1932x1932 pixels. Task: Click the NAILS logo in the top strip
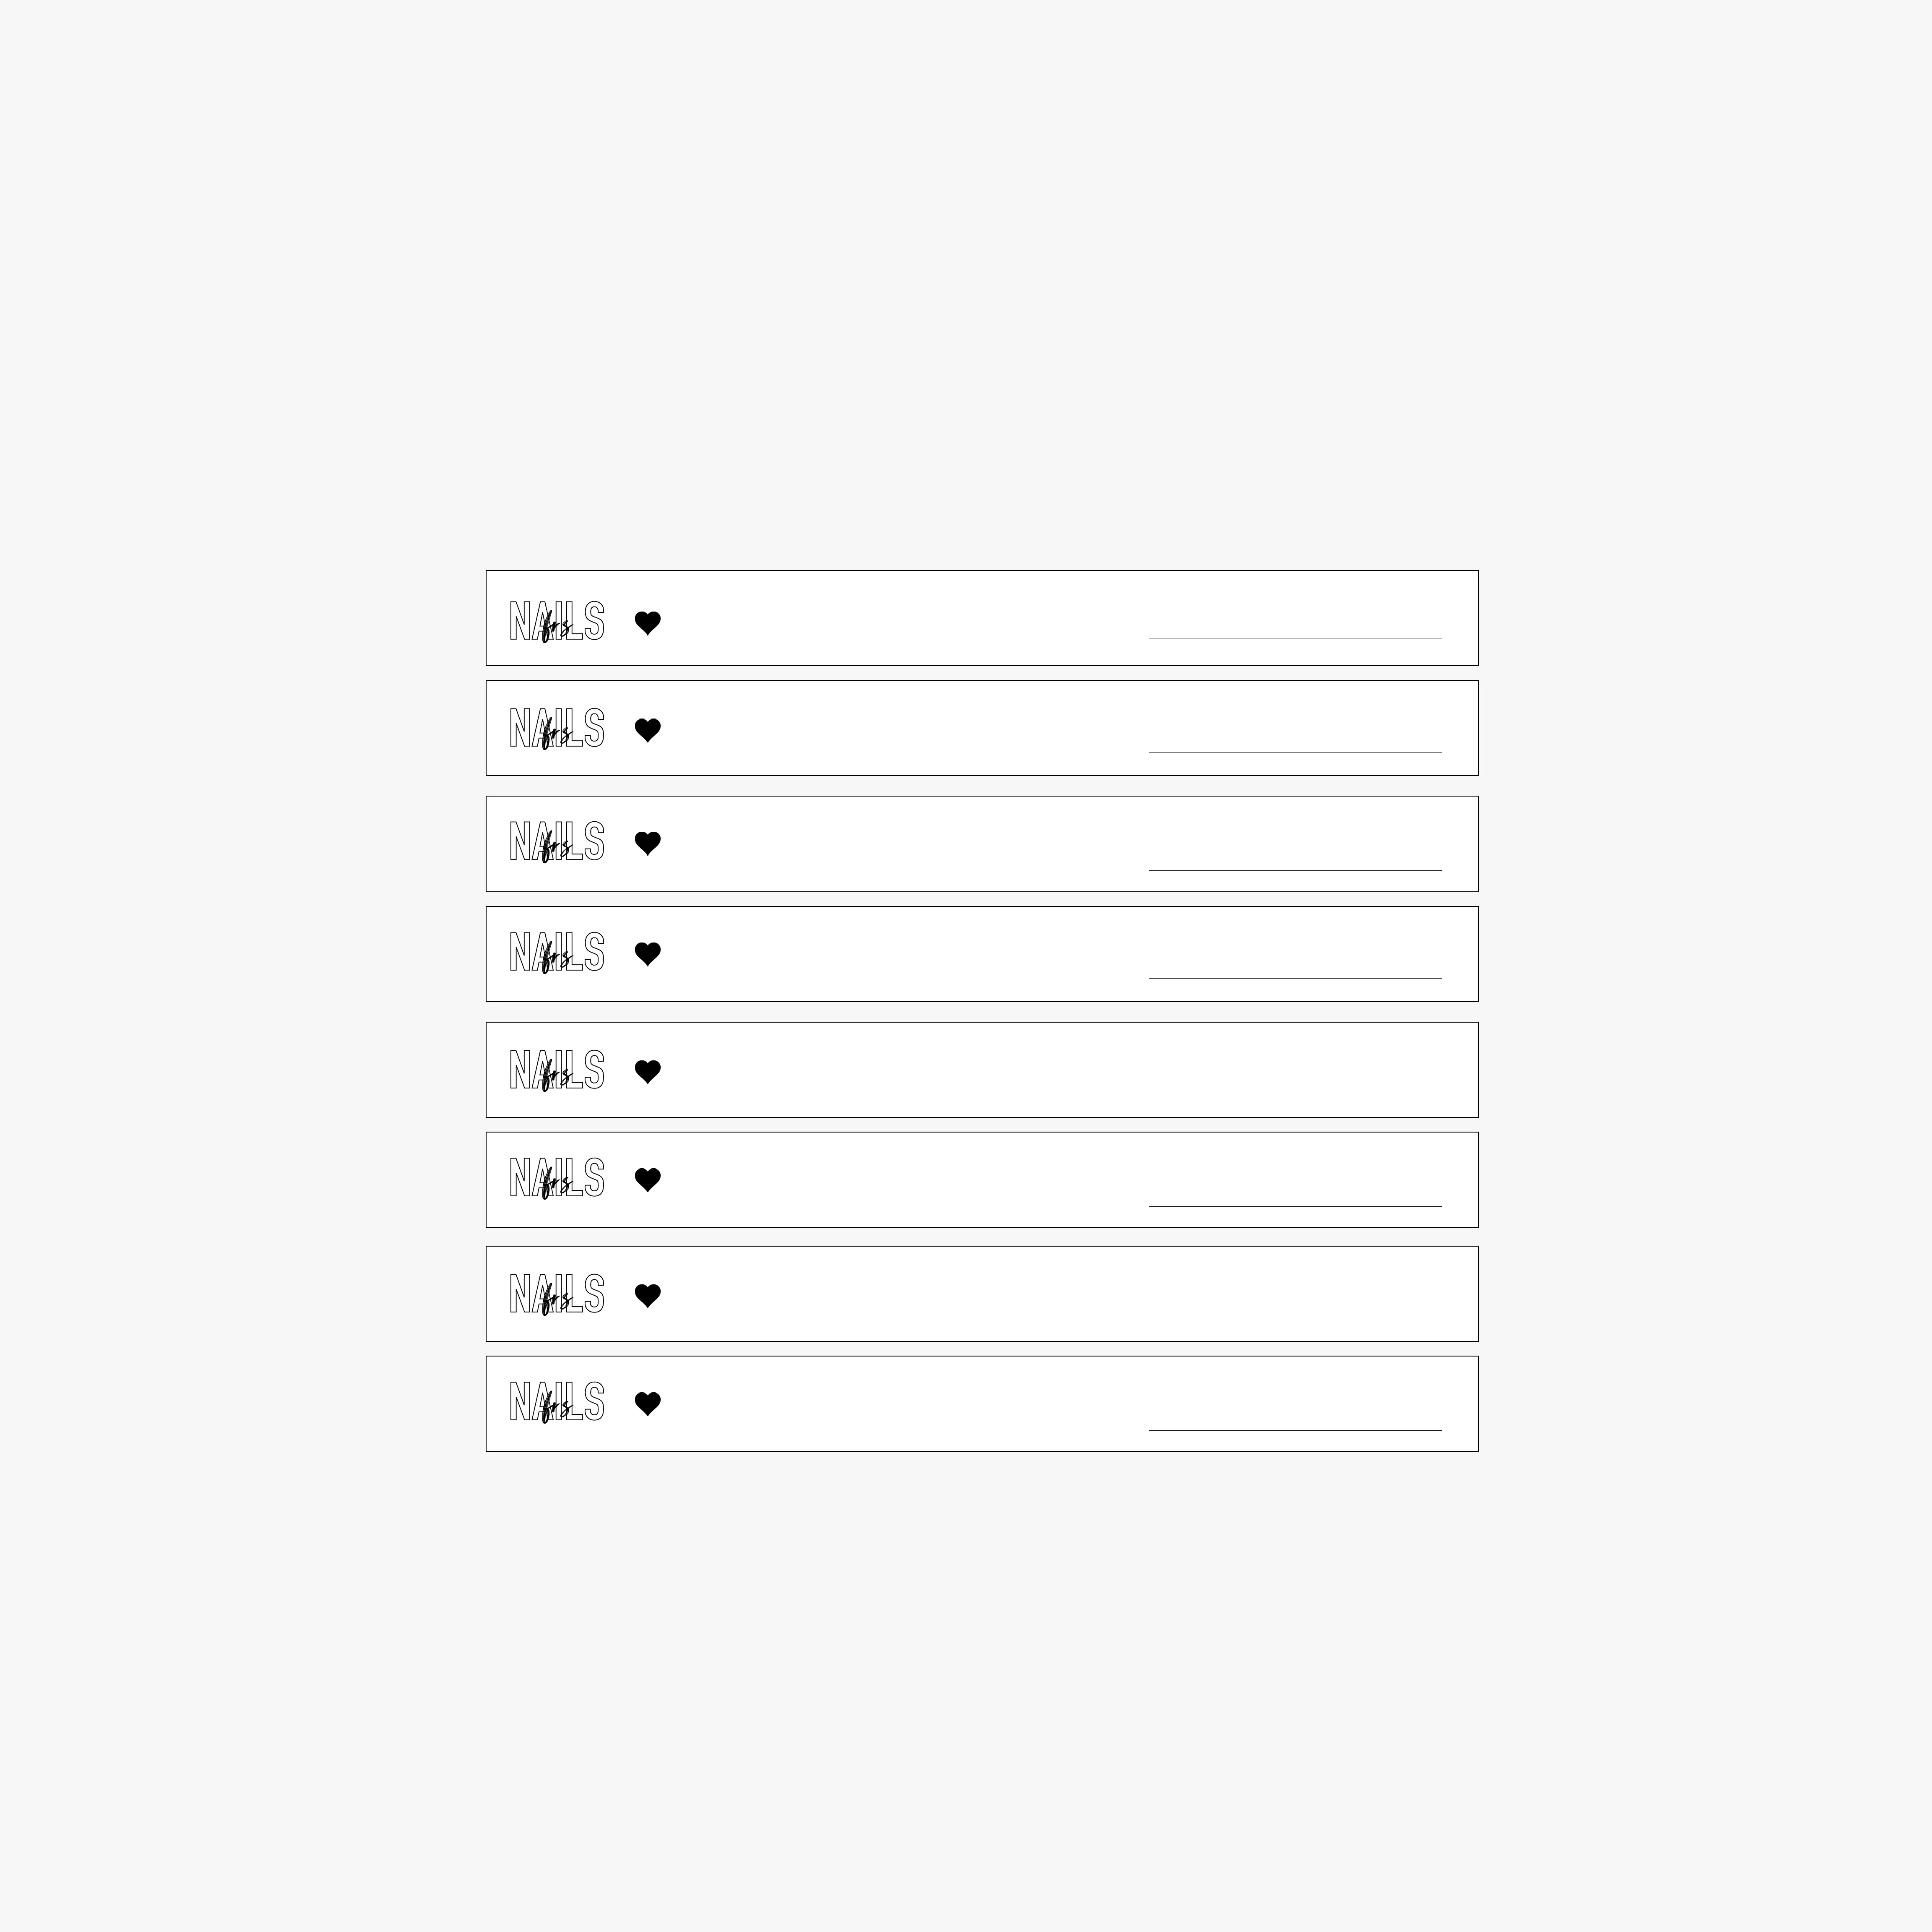click(557, 621)
